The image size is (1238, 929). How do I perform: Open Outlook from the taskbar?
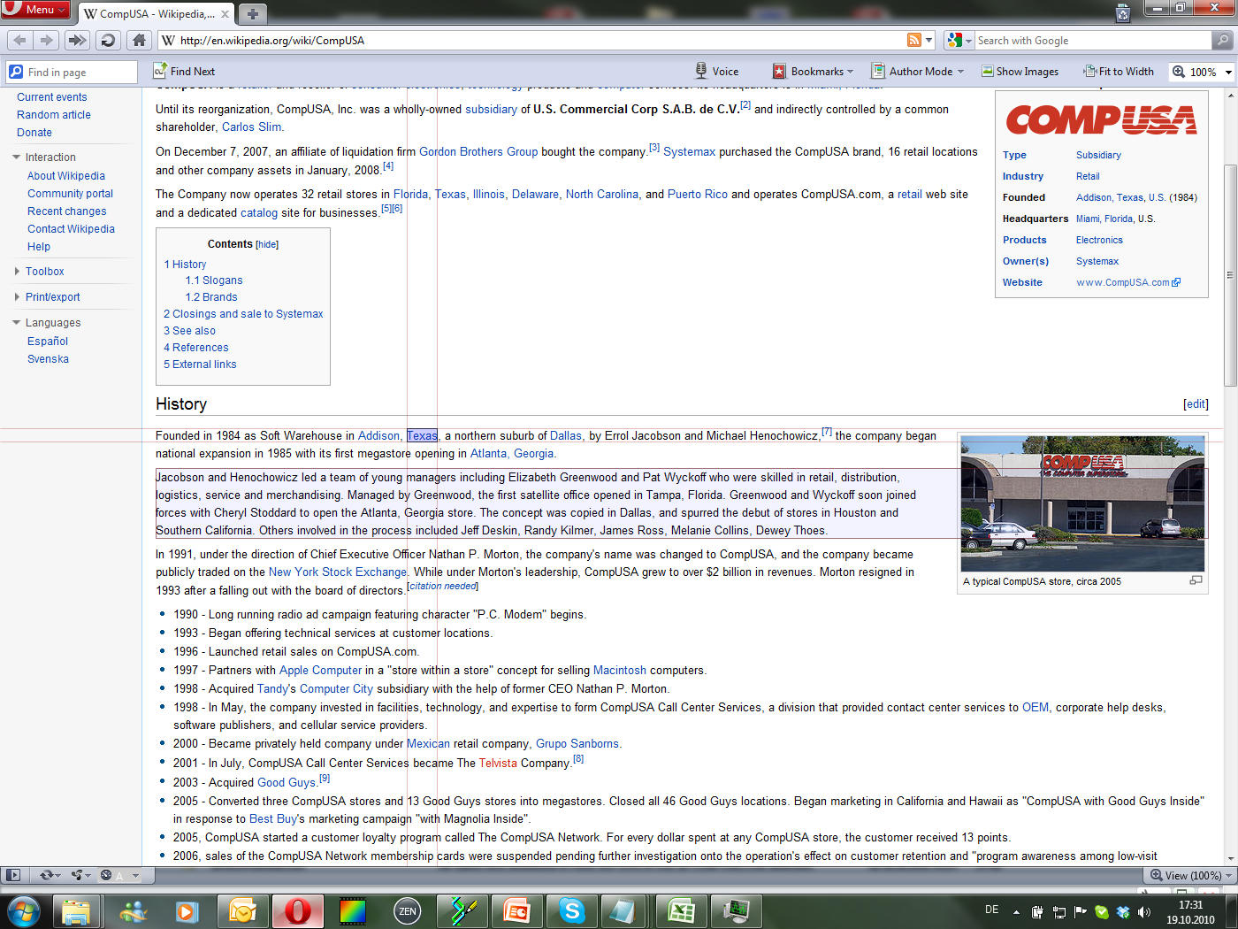(x=242, y=911)
